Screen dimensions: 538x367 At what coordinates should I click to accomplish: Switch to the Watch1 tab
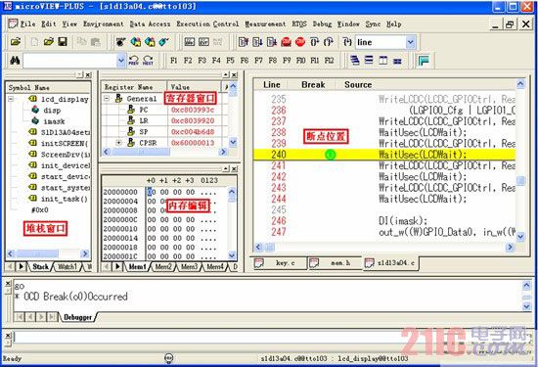click(67, 267)
